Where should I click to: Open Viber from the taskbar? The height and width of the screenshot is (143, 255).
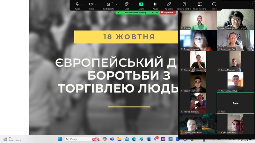tap(156, 139)
